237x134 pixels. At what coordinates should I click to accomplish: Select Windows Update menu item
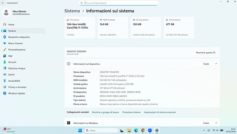pos(23,93)
